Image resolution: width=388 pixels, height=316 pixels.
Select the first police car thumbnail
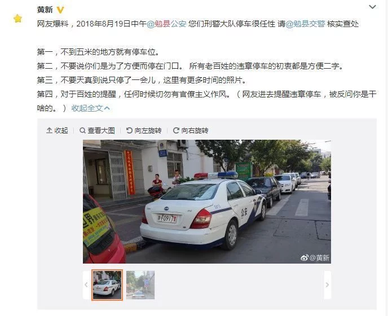point(107,285)
